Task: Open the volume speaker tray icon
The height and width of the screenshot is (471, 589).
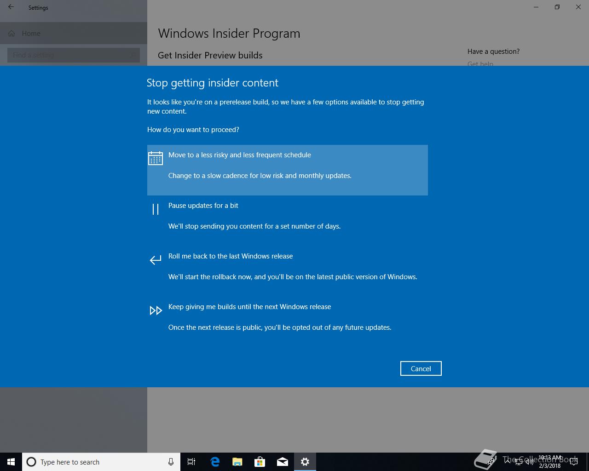Action: pos(529,462)
